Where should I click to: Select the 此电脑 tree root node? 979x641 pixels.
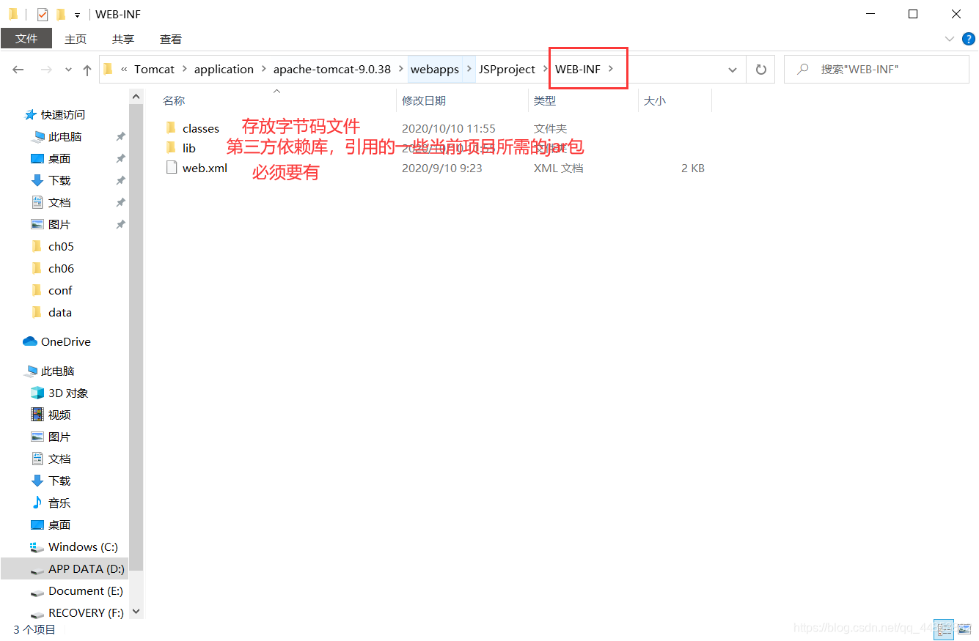(57, 371)
